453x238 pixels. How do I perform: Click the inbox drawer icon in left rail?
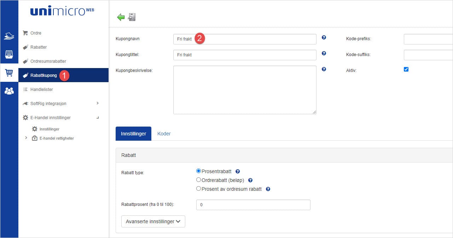coord(9,54)
